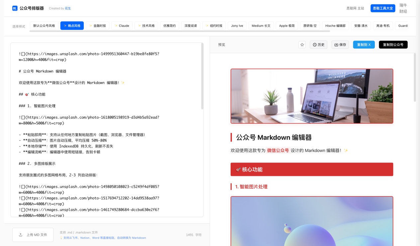Switch to the 原研哉·空 style
The image size is (420, 246).
coord(310,26)
